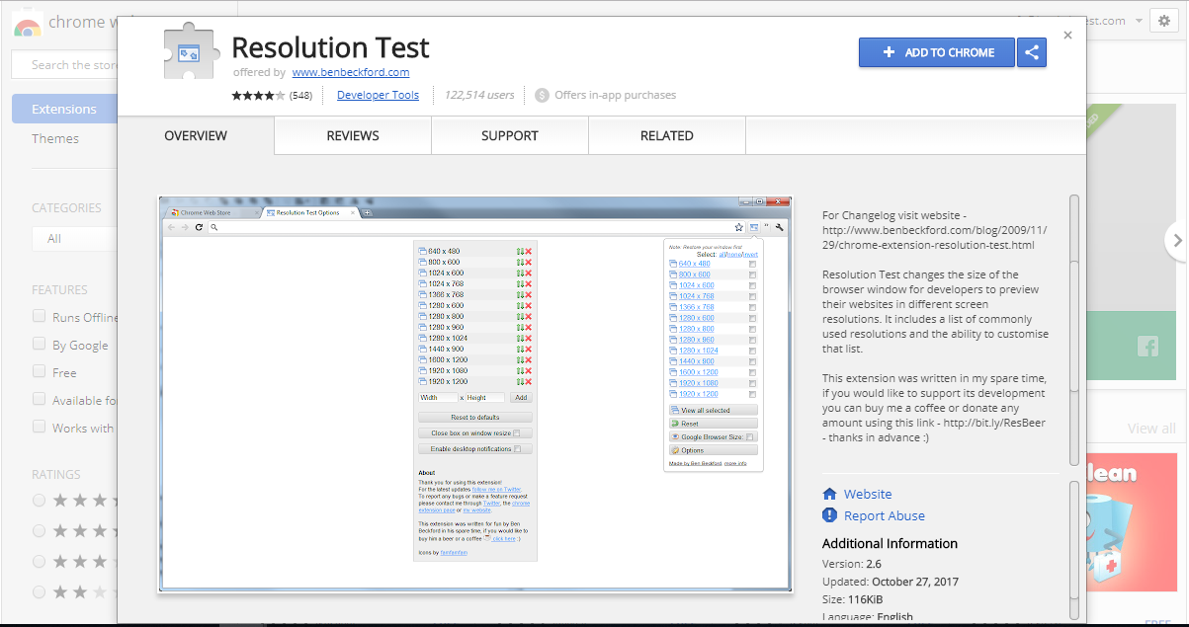Click the next arrow chevron
The image size is (1189, 627).
(1176, 240)
